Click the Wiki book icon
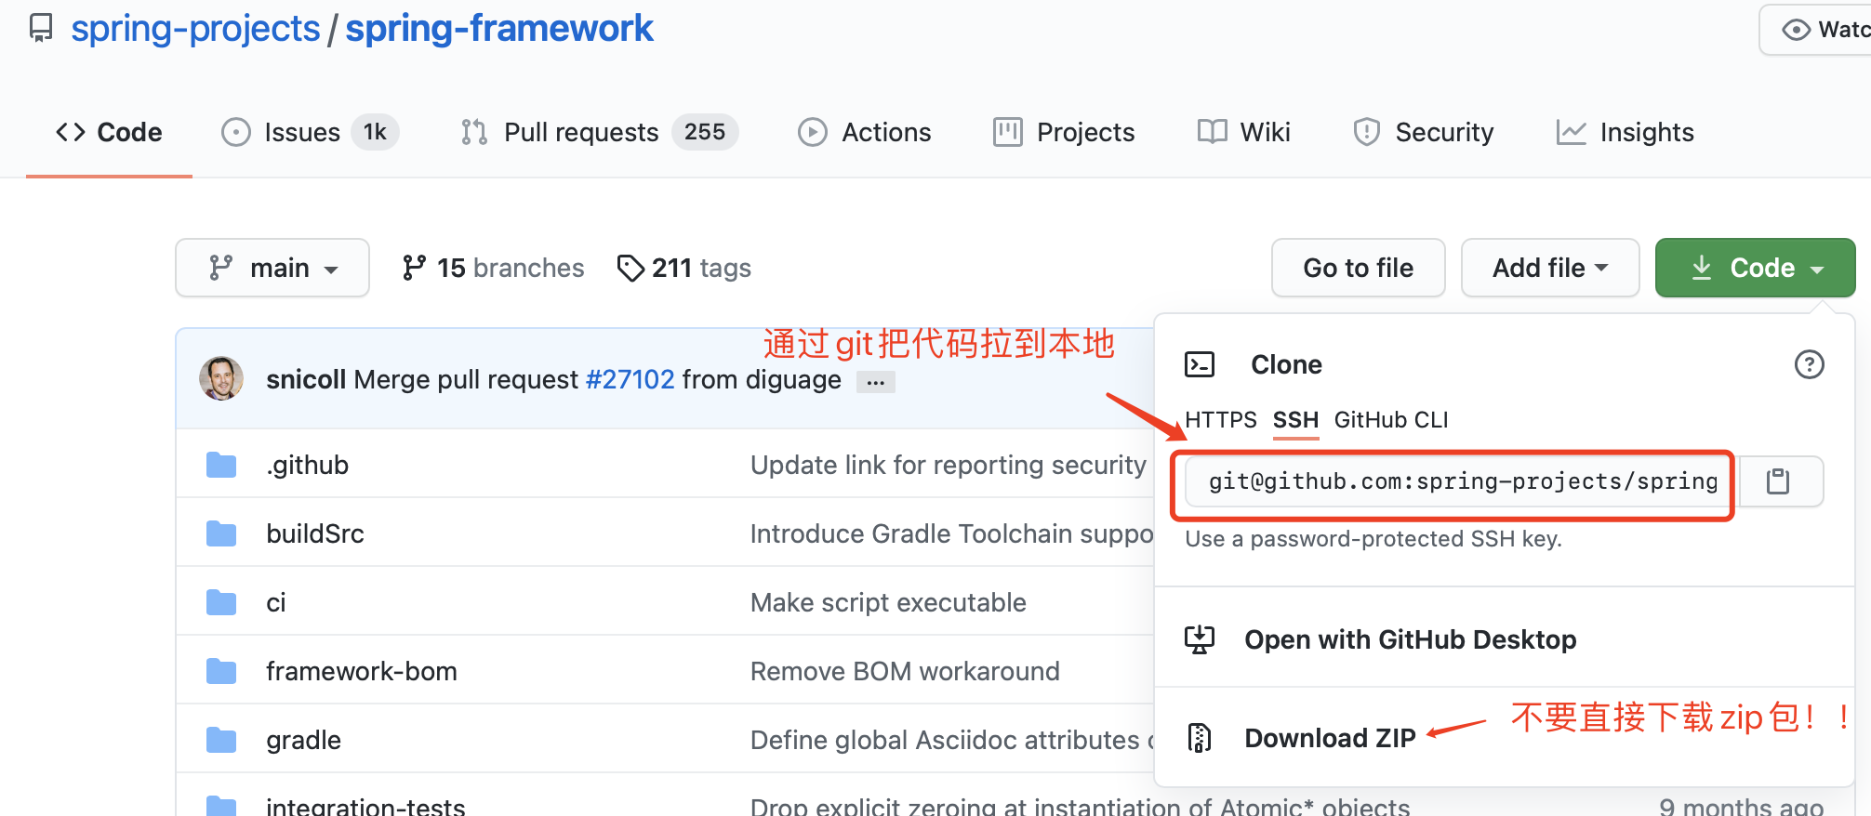The width and height of the screenshot is (1871, 816). 1213,132
